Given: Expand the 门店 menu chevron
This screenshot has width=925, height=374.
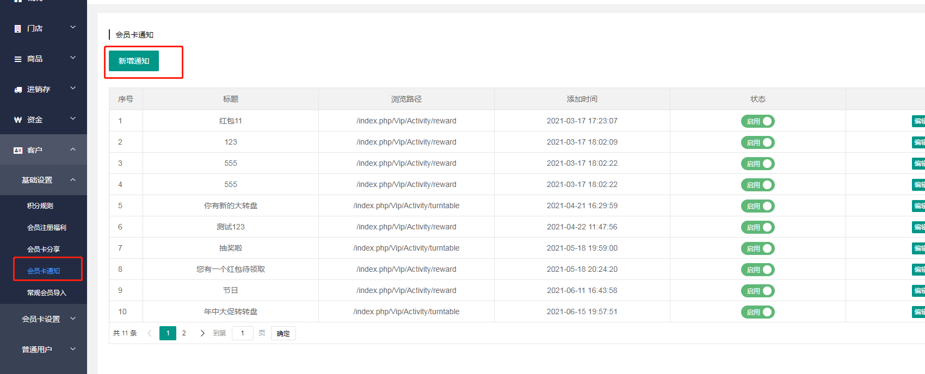Looking at the screenshot, I should tap(73, 27).
